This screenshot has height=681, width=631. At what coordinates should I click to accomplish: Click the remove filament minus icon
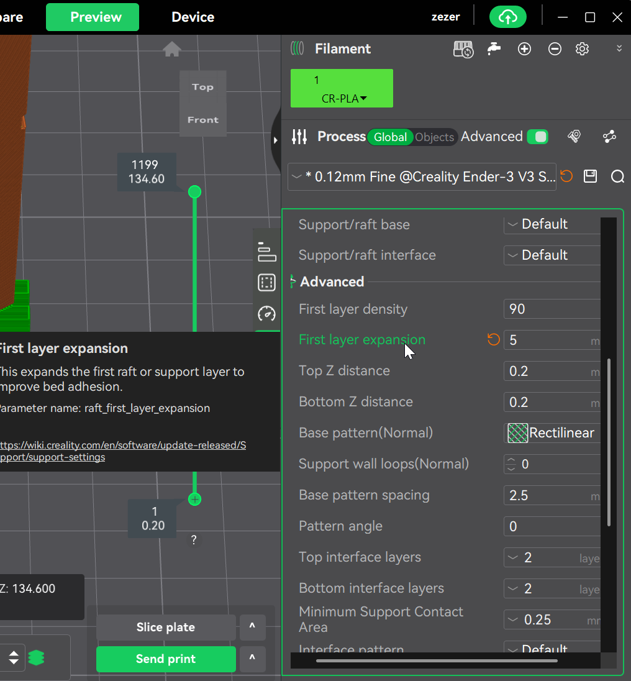(x=555, y=49)
